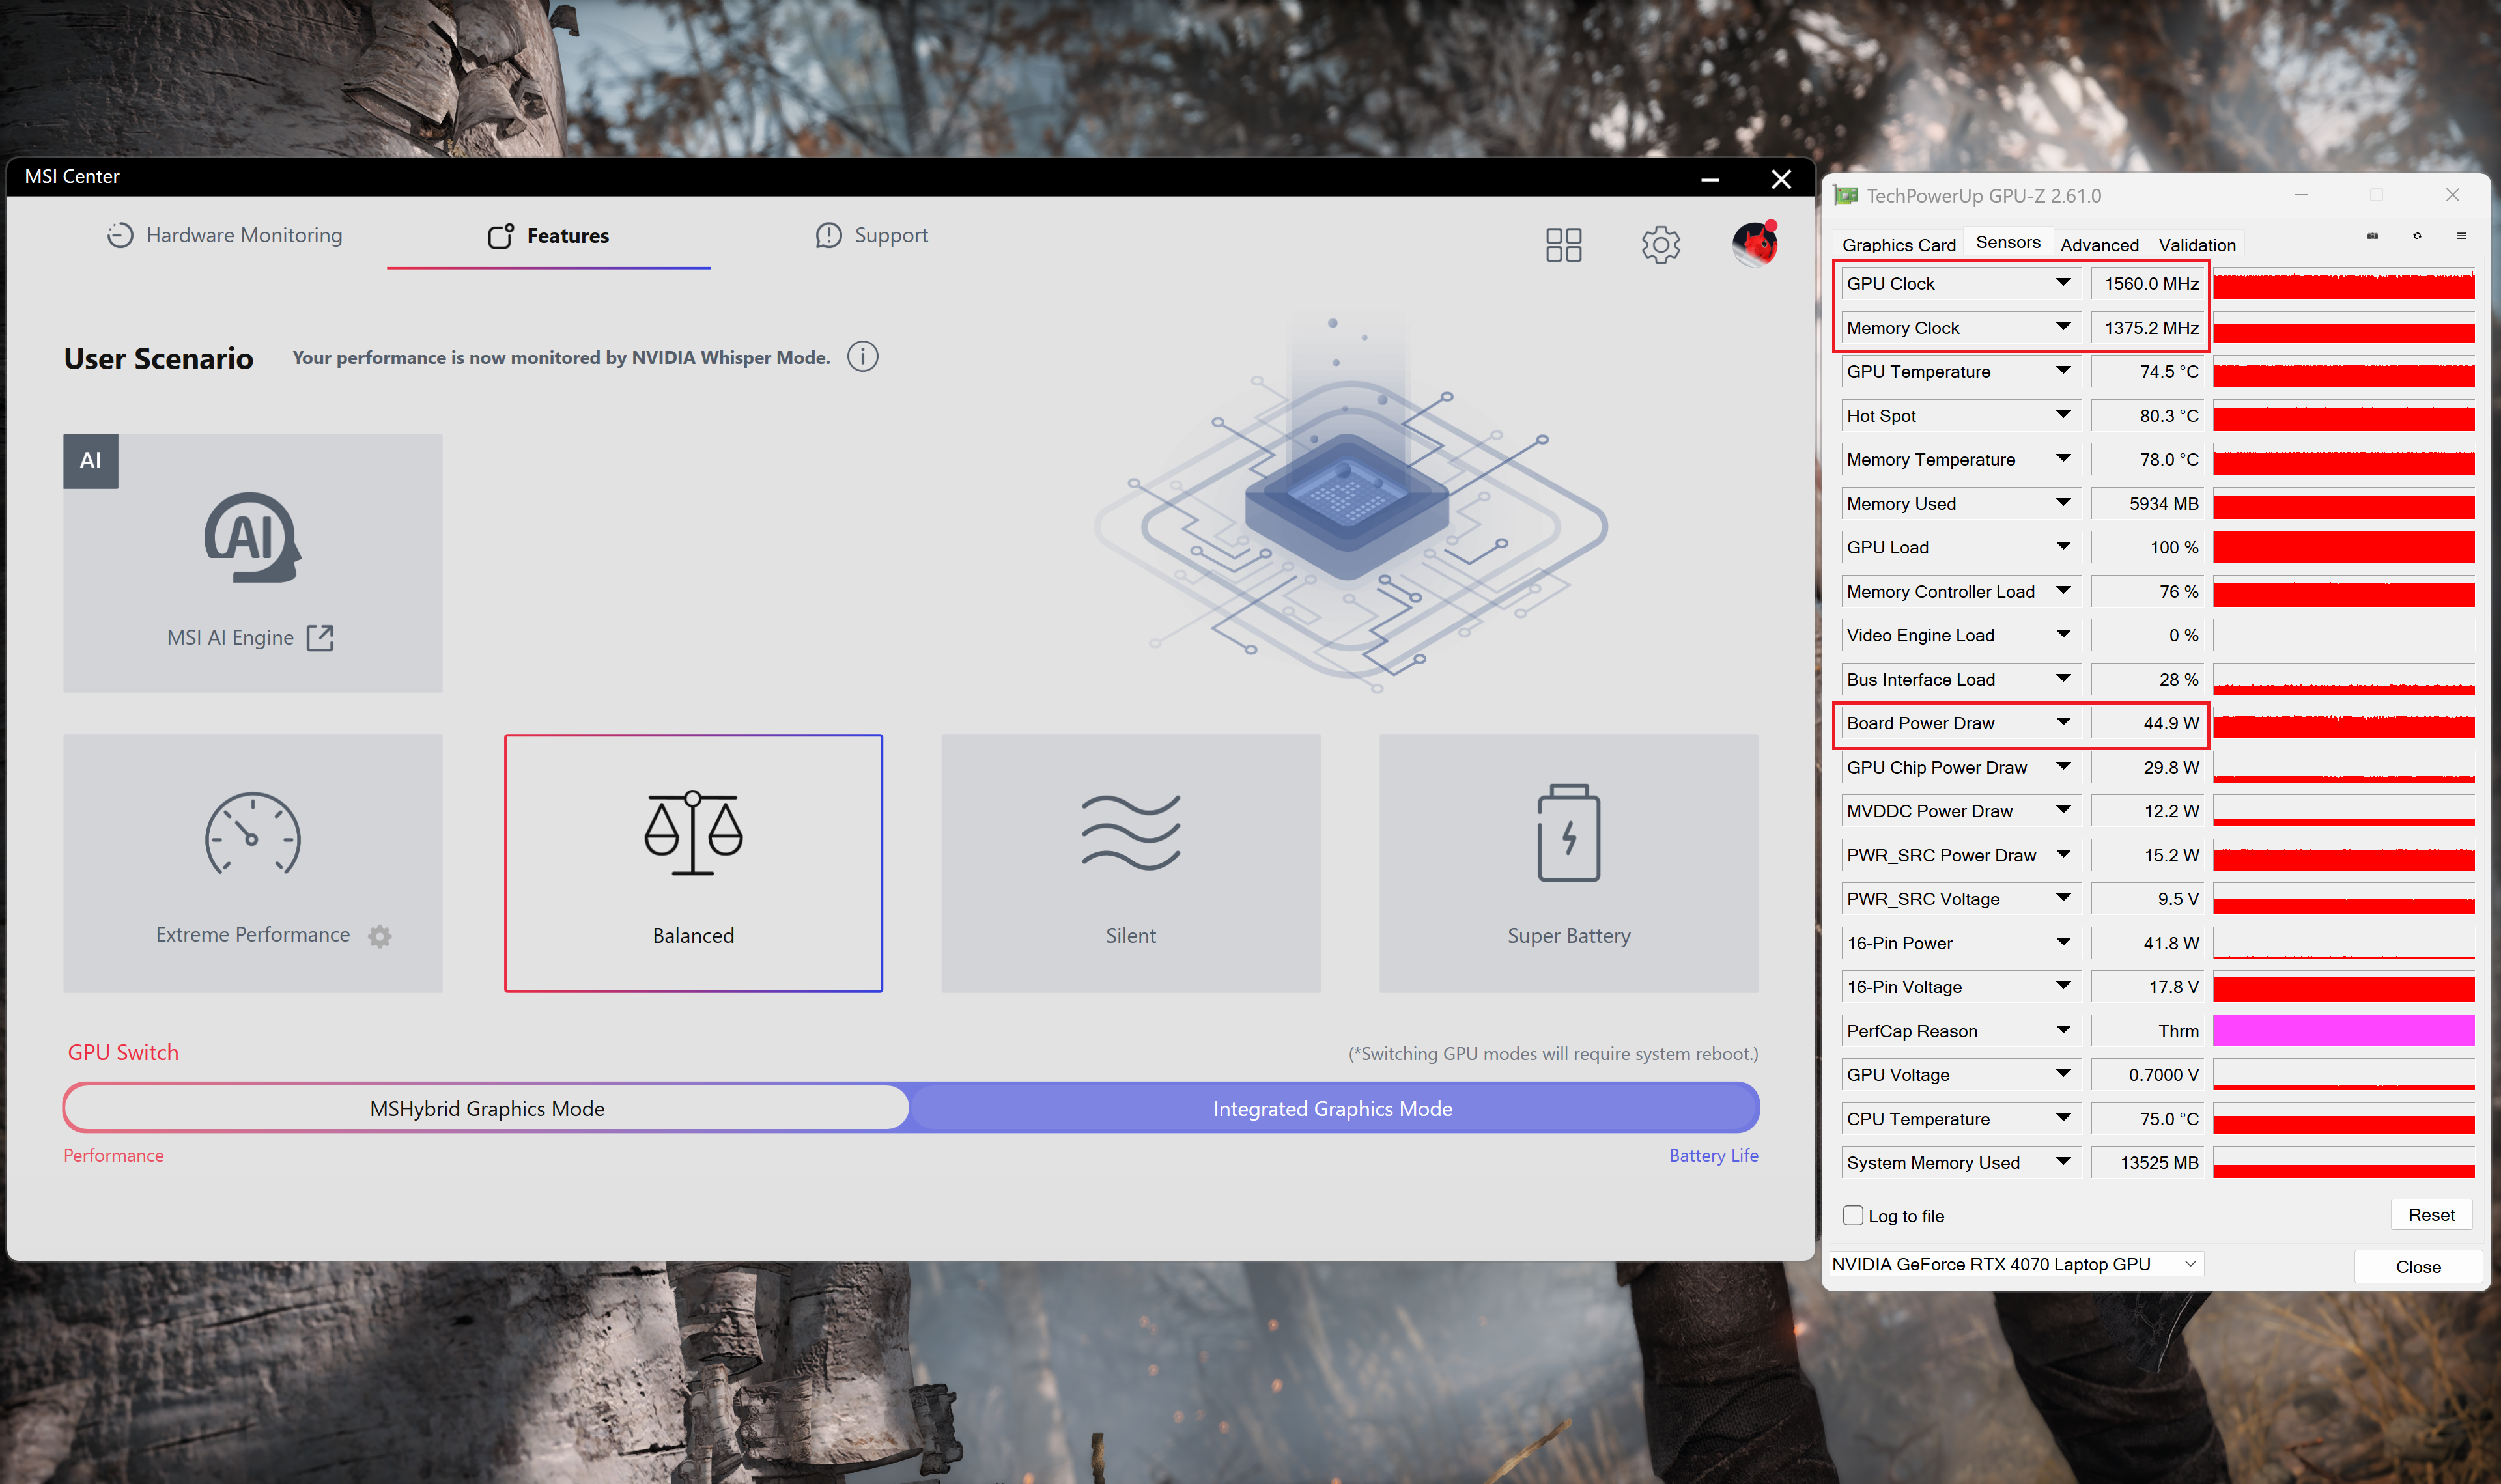2501x1484 pixels.
Task: Click GPU Clock history graph
Action: (x=2344, y=284)
